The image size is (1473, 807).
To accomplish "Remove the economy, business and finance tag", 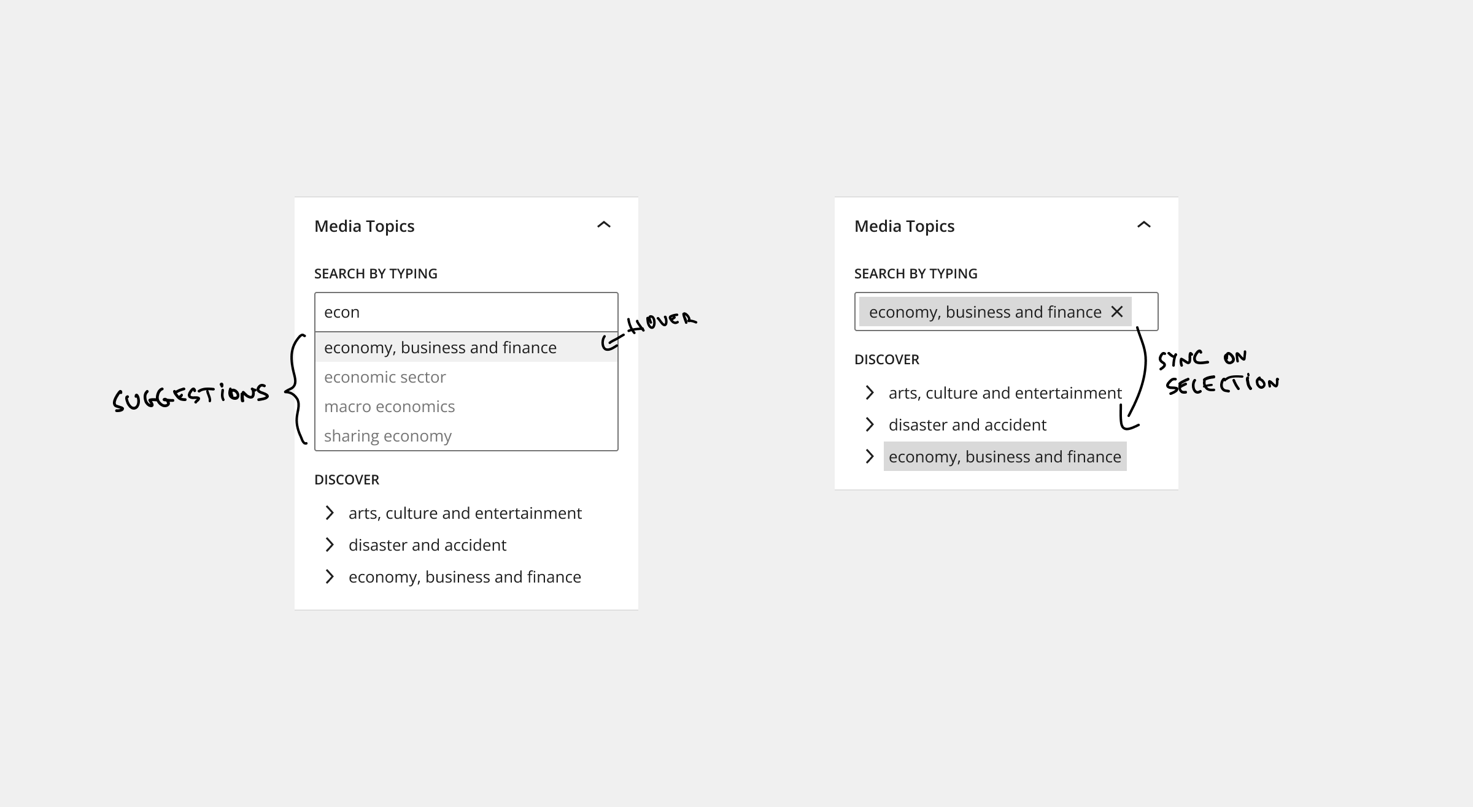I will (x=1117, y=312).
